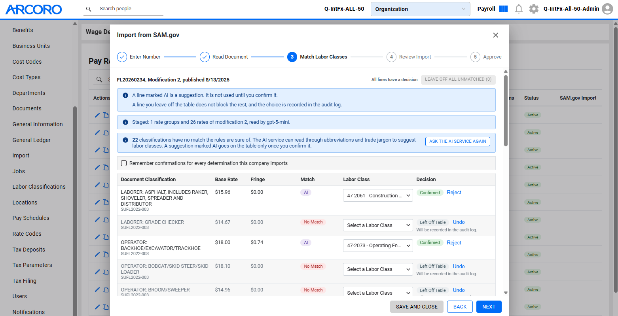Undo Left Off Table for Grade Checker
Viewport: 618px width, 316px height.
tap(459, 222)
